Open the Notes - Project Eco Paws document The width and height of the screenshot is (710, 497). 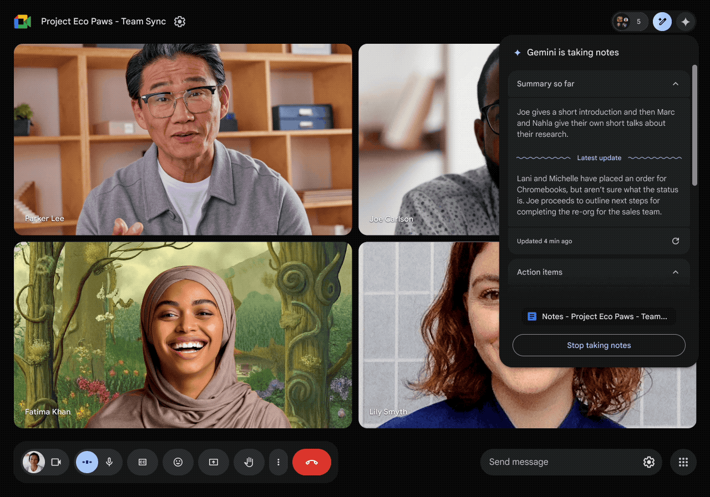(599, 316)
